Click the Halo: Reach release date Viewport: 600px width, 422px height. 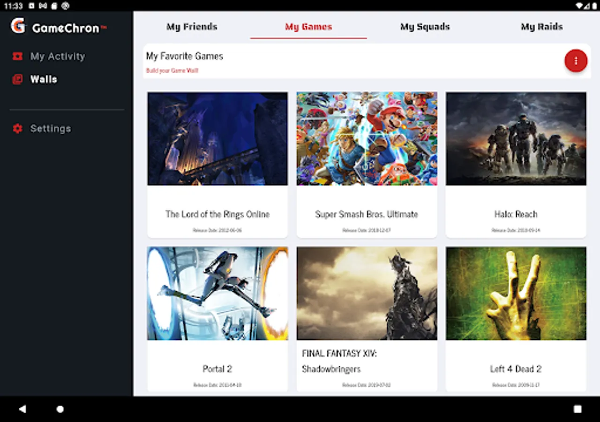pos(516,230)
